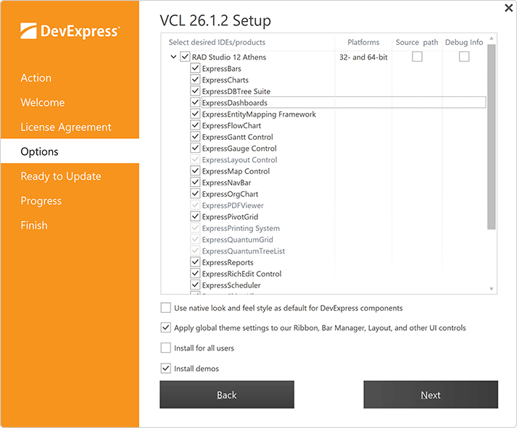This screenshot has height=428, width=517.
Task: Toggle ExpressGauge Control checkbox
Action: (195, 148)
